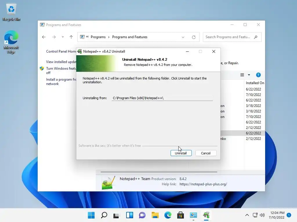
Task: Open volume control tray icon
Action: pos(262,215)
